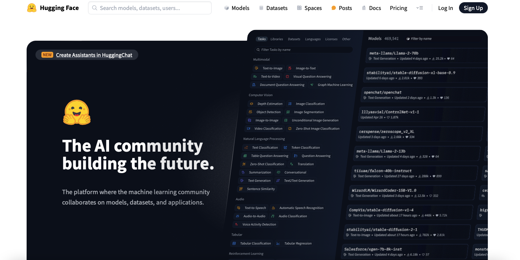The height and width of the screenshot is (260, 520).
Task: Click the Text-to-Image task icon
Action: pos(256,68)
